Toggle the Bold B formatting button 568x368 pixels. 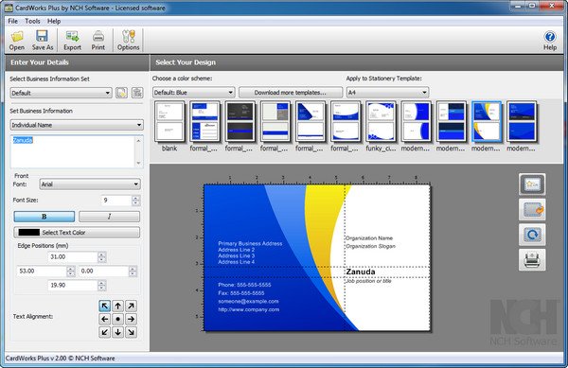(44, 217)
